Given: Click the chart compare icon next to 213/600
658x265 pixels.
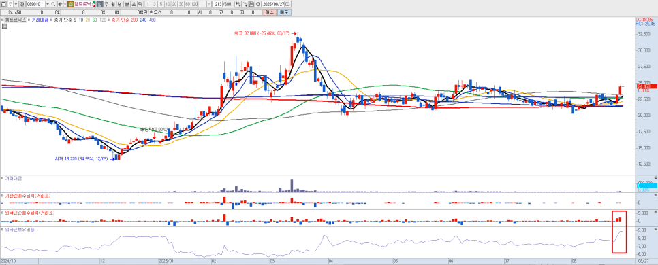Looking at the screenshot, I should (238, 4).
